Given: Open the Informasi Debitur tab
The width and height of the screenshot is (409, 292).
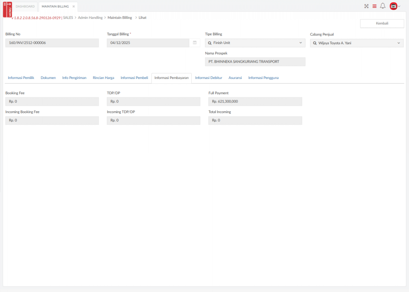Looking at the screenshot, I should tap(208, 78).
